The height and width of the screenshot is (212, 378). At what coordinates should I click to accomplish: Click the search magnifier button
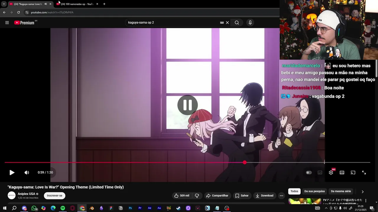tap(237, 23)
